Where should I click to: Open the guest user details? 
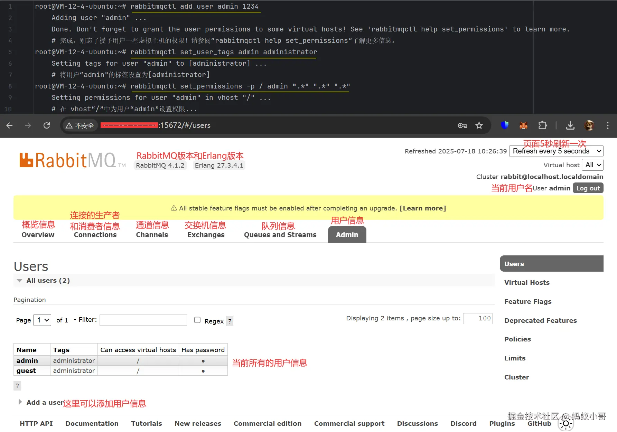tap(26, 370)
